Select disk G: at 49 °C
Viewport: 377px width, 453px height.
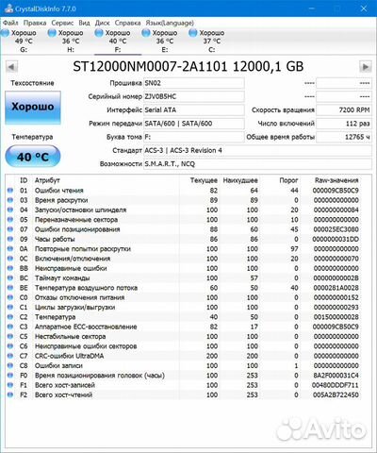(24, 41)
